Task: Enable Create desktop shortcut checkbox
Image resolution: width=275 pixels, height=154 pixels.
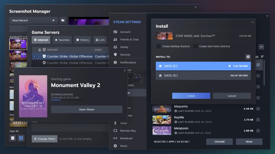Action: pos(159,47)
